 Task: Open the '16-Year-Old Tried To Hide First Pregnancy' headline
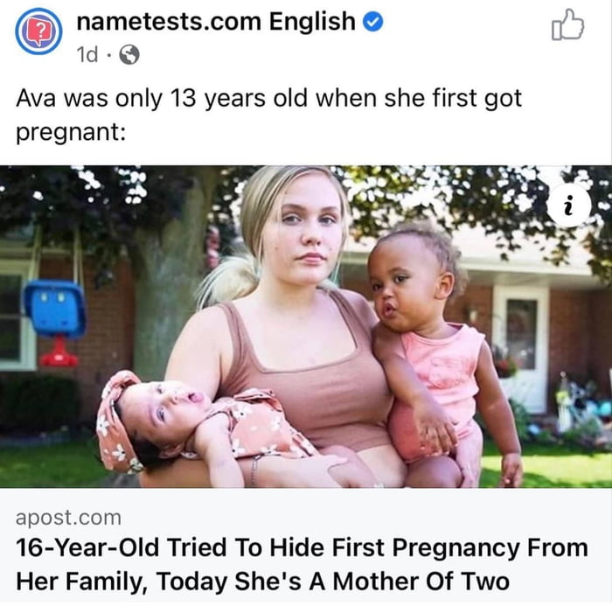302,547
